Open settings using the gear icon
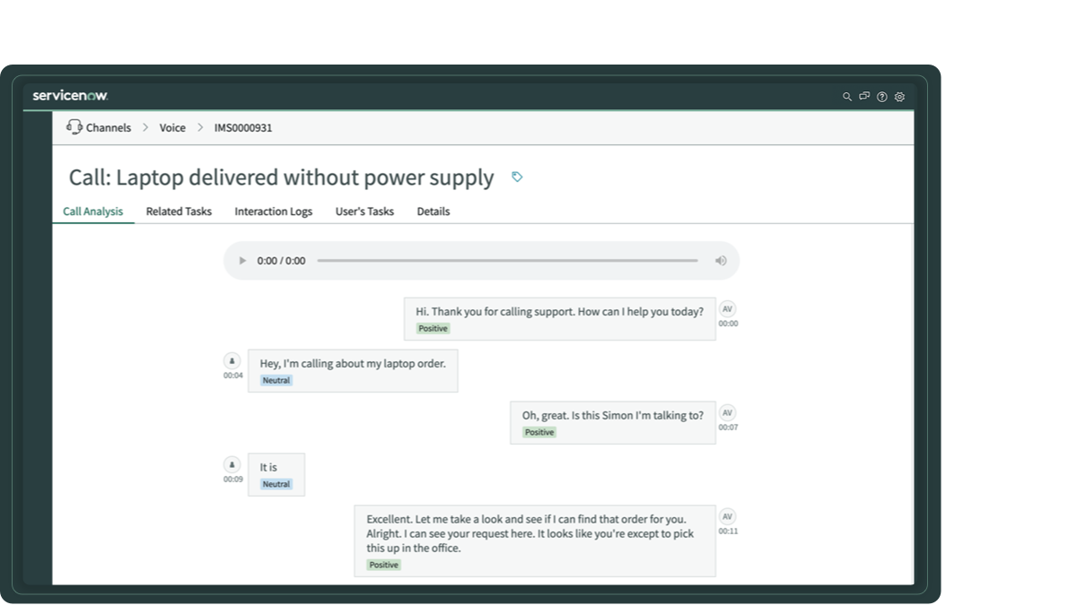1077x605 pixels. click(x=899, y=96)
